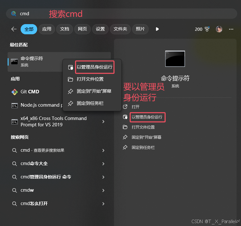The width and height of the screenshot is (241, 226).
Task: Open Node.js command prompt result
Action: coord(42,105)
